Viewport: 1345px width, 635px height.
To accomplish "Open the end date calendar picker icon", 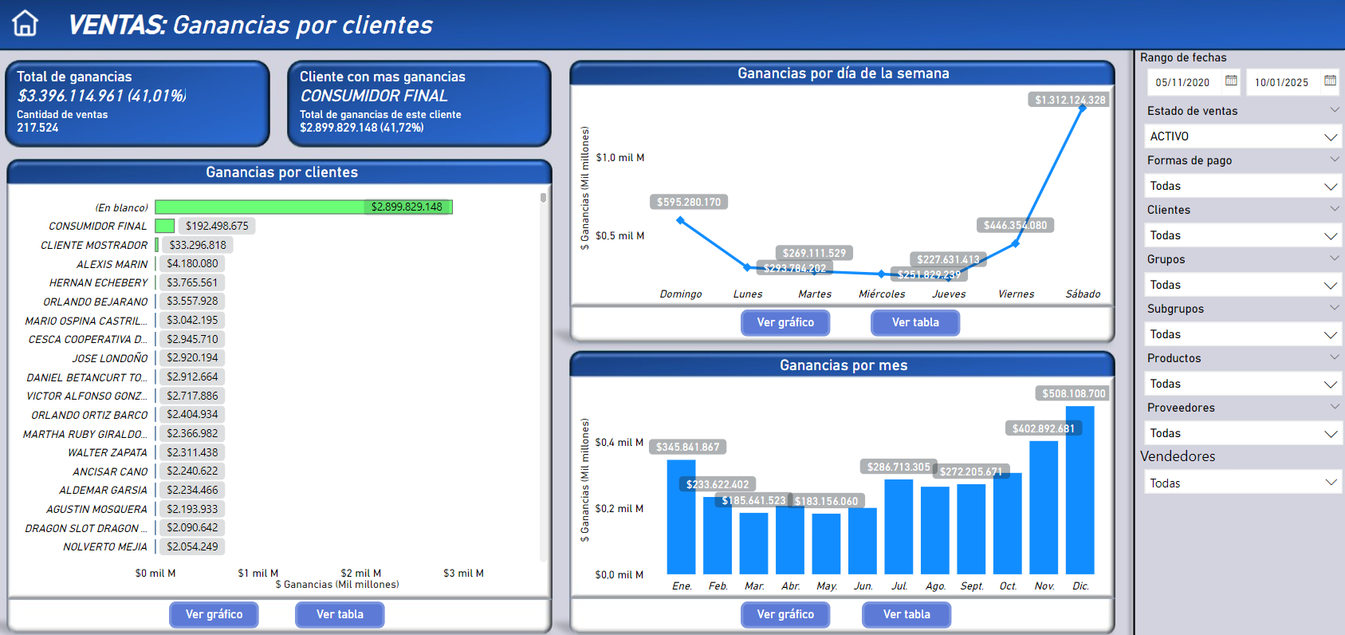I will tap(1330, 81).
